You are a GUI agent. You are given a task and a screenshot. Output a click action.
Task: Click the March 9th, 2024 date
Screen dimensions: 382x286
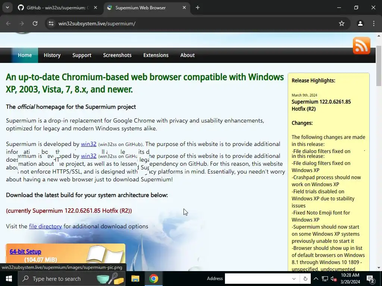(304, 95)
